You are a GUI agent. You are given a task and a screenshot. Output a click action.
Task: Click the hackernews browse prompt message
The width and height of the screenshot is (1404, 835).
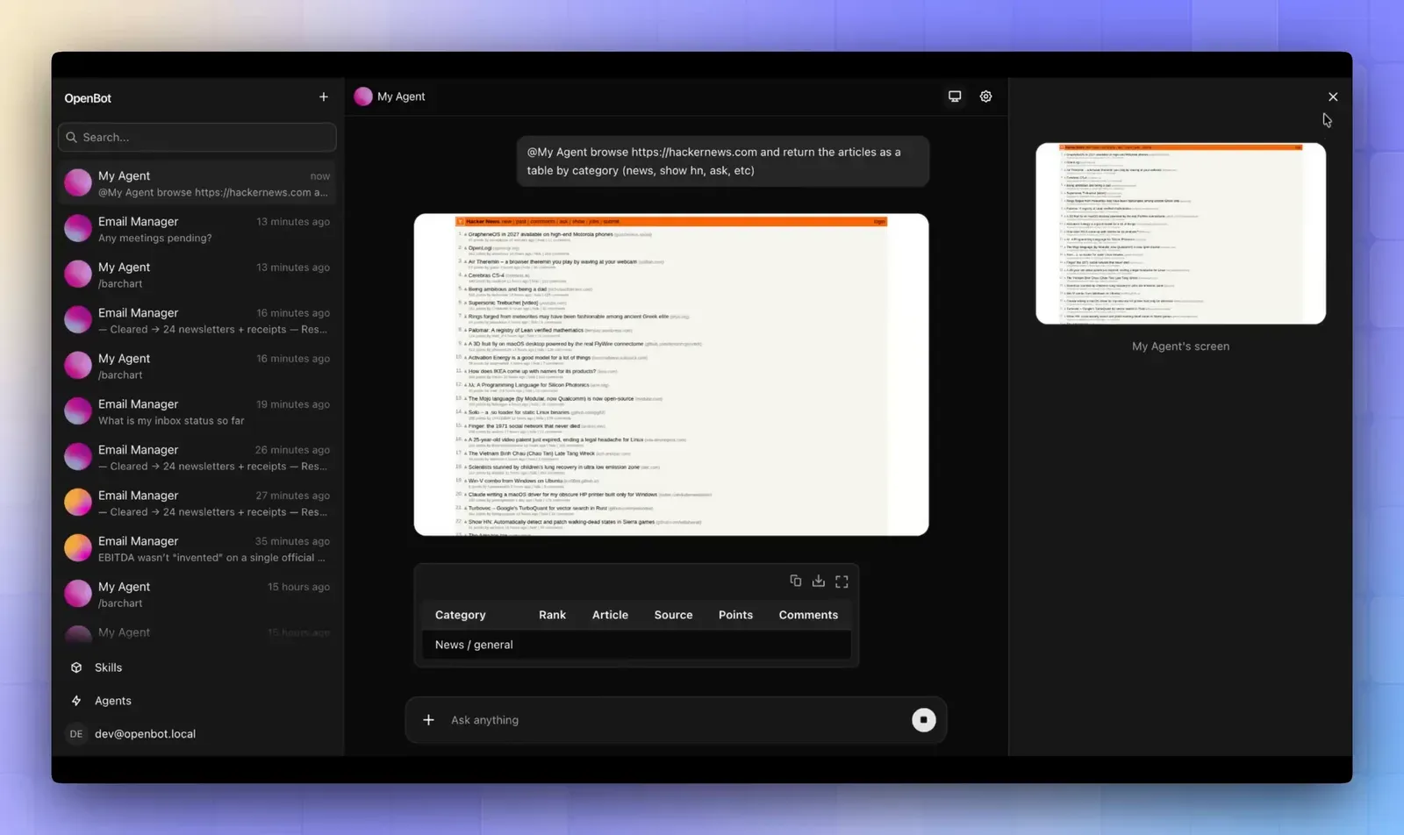coord(722,161)
